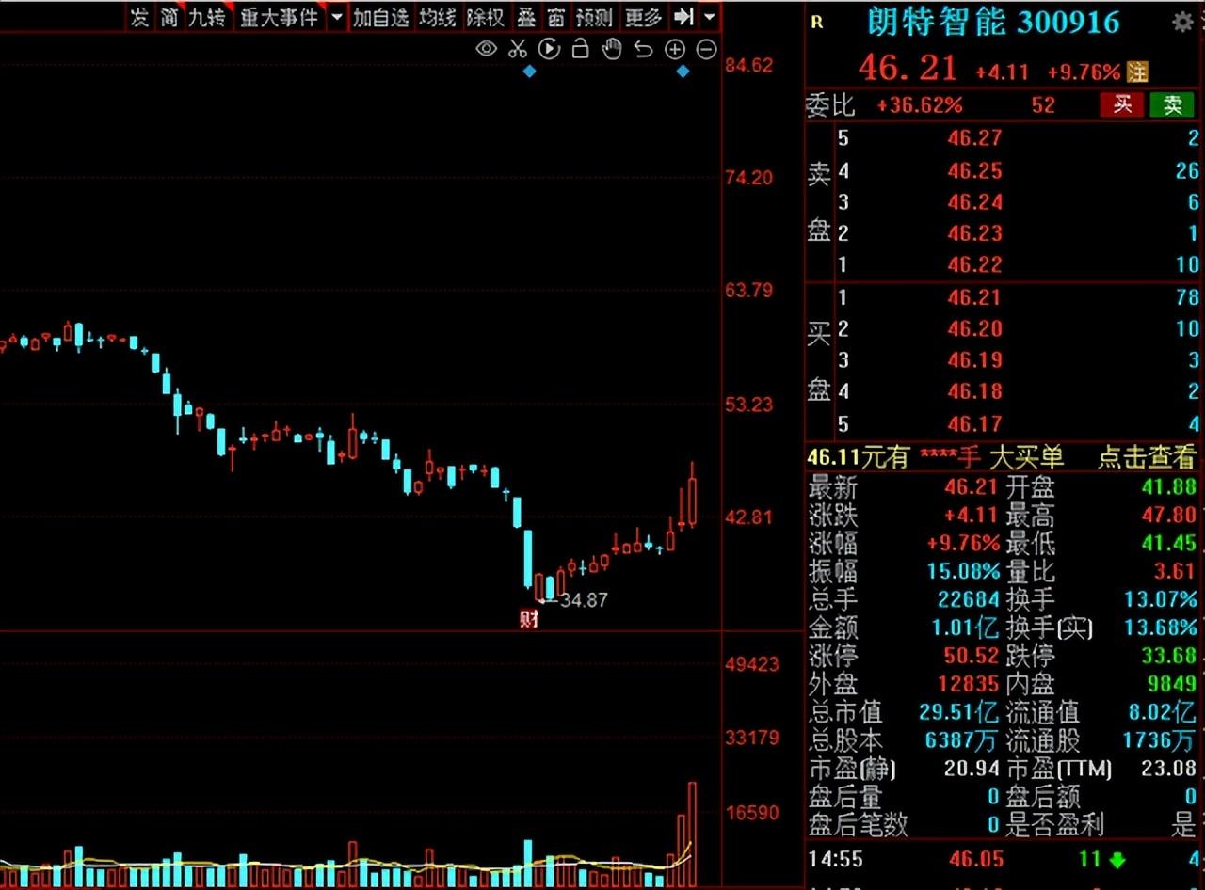
Task: Click the 34.87 low price label on chart
Action: 584,599
